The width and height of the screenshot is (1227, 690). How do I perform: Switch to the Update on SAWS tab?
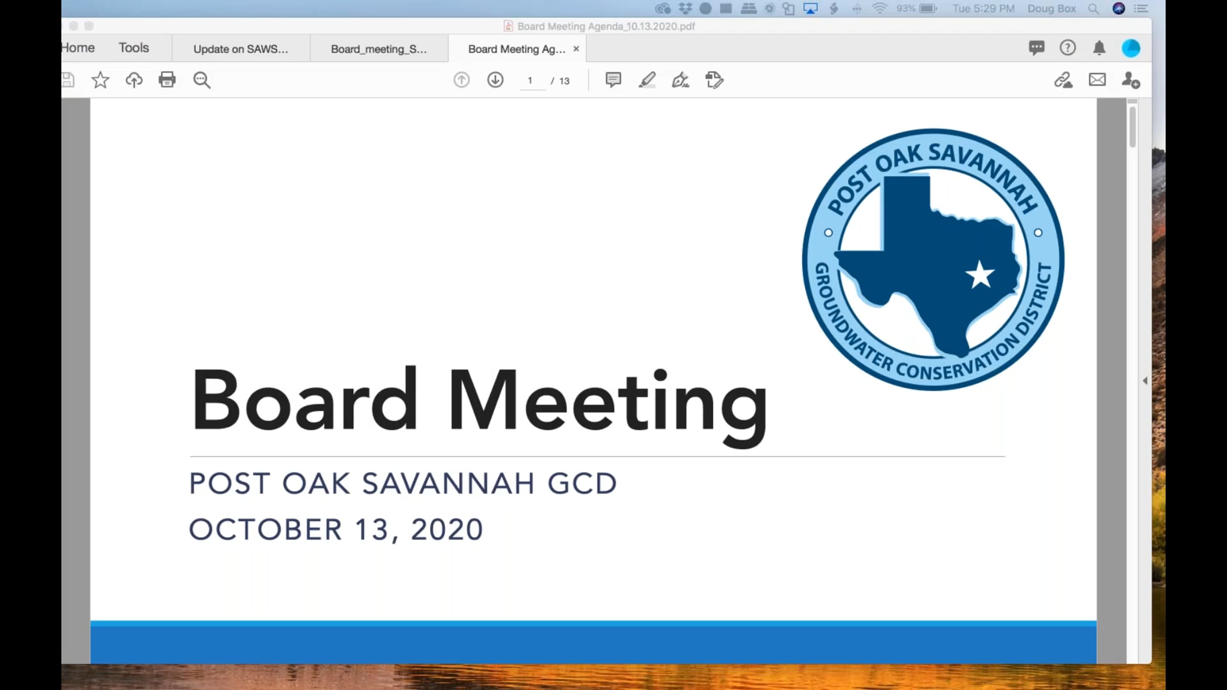click(241, 49)
